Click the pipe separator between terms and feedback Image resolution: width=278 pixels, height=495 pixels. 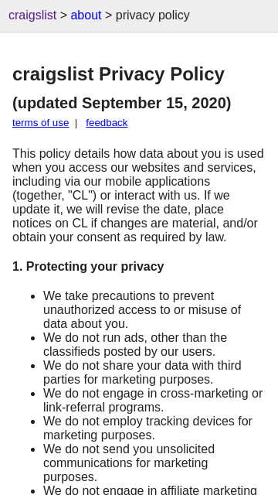[x=76, y=123]
